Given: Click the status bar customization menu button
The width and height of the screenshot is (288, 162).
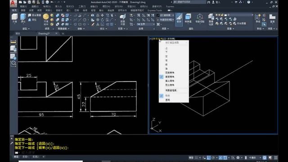Looking at the screenshot, I should click(276, 157).
